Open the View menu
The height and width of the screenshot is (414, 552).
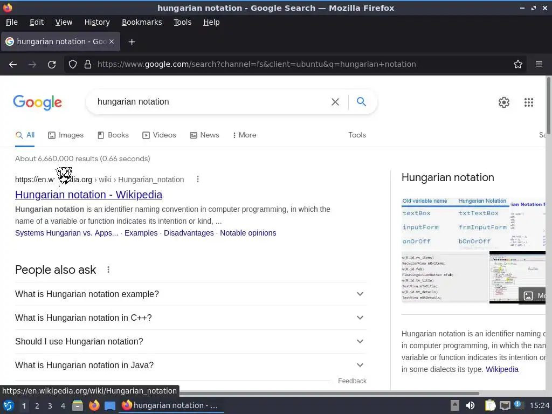pyautogui.click(x=64, y=22)
